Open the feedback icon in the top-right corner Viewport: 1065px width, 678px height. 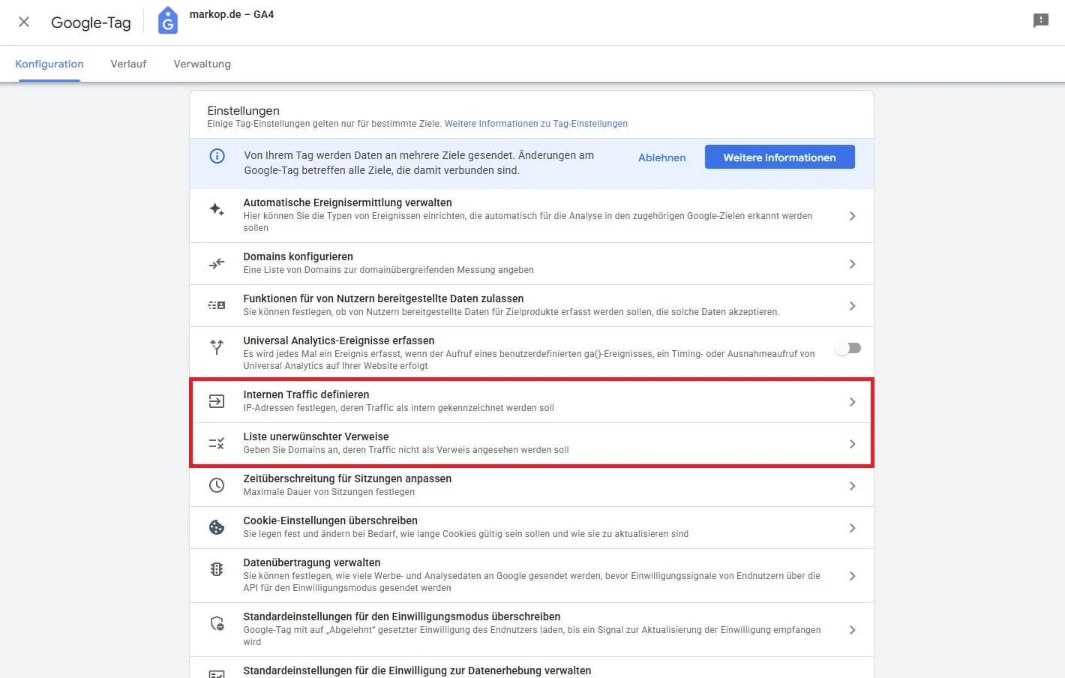[1040, 20]
